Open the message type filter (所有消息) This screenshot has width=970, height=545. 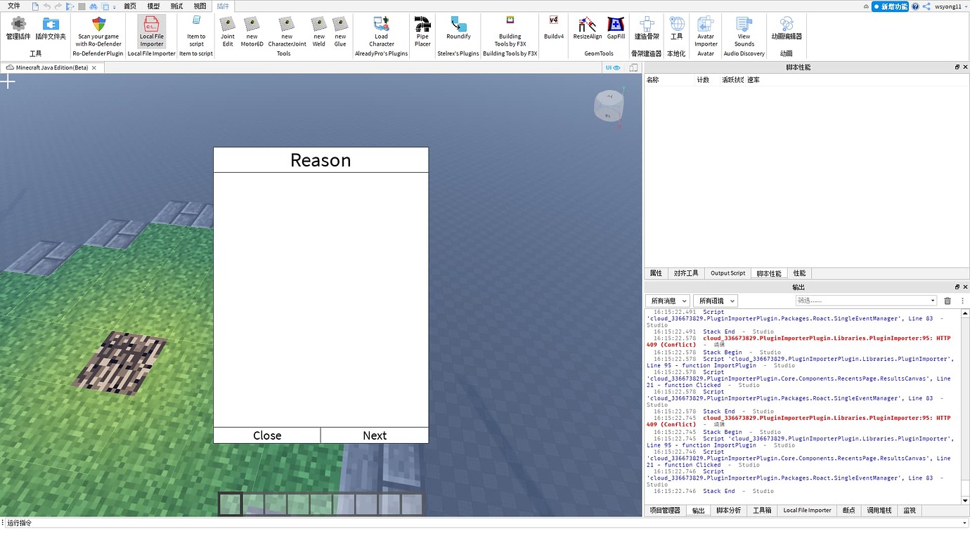coord(666,300)
